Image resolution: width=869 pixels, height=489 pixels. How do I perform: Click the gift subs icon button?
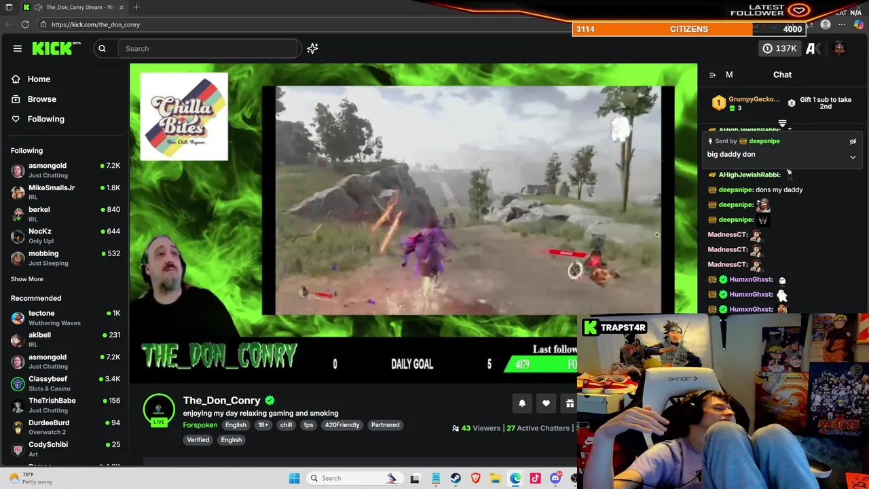[x=569, y=403]
